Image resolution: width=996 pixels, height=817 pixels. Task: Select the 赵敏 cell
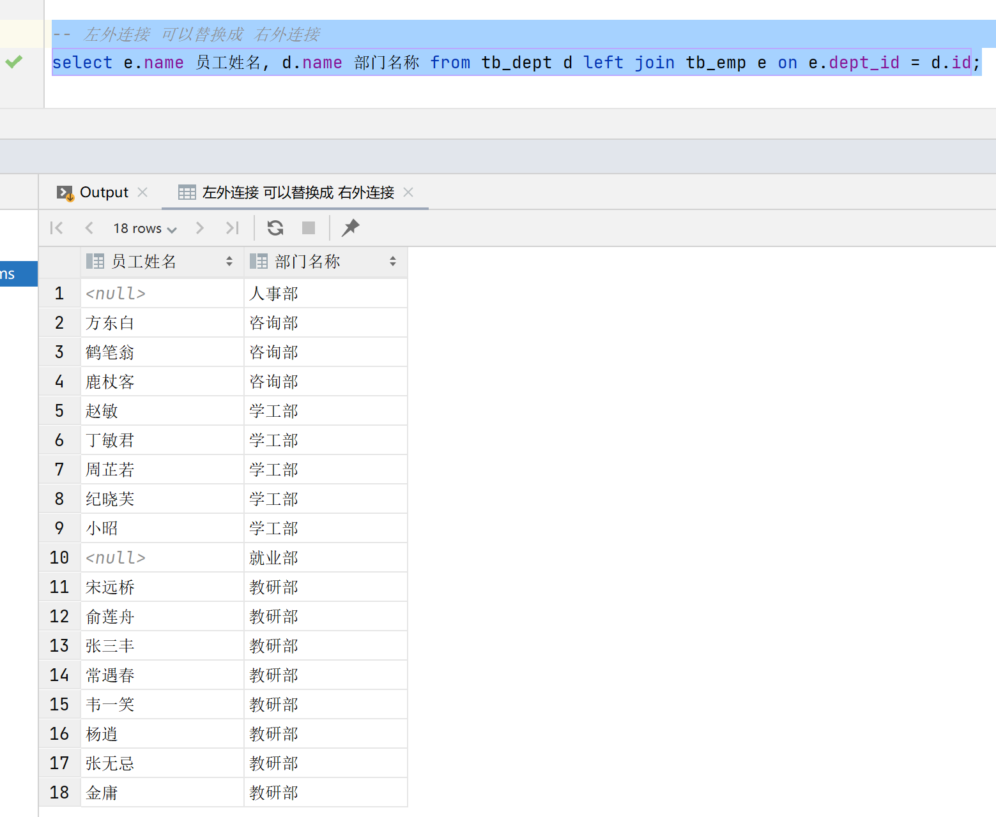(x=162, y=411)
